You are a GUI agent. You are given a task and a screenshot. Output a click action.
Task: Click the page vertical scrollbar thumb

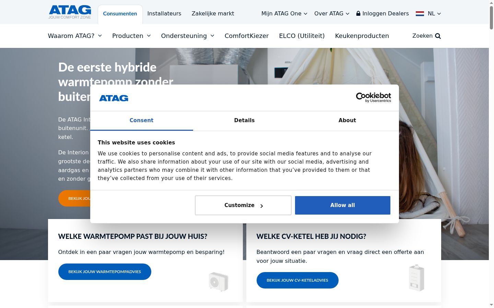point(491,17)
